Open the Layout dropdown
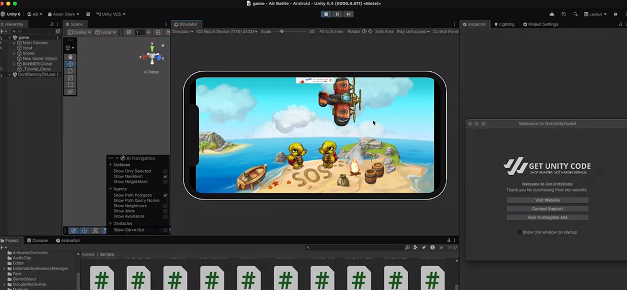Viewport: 627px width, 290px height. [x=595, y=14]
